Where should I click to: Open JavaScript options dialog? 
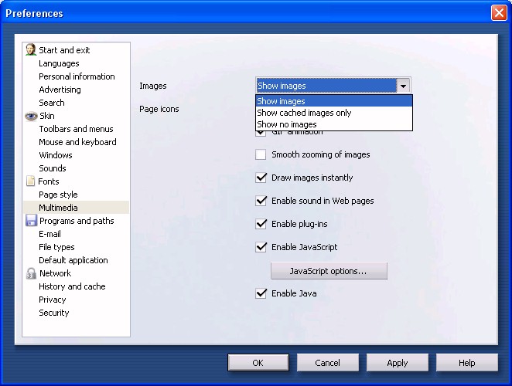[328, 271]
